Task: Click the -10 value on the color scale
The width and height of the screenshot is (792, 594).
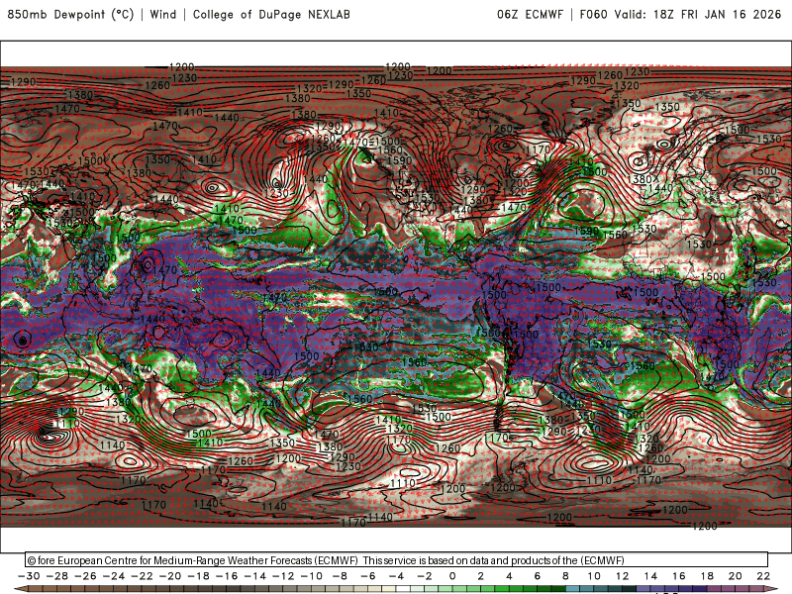Action: tap(312, 576)
